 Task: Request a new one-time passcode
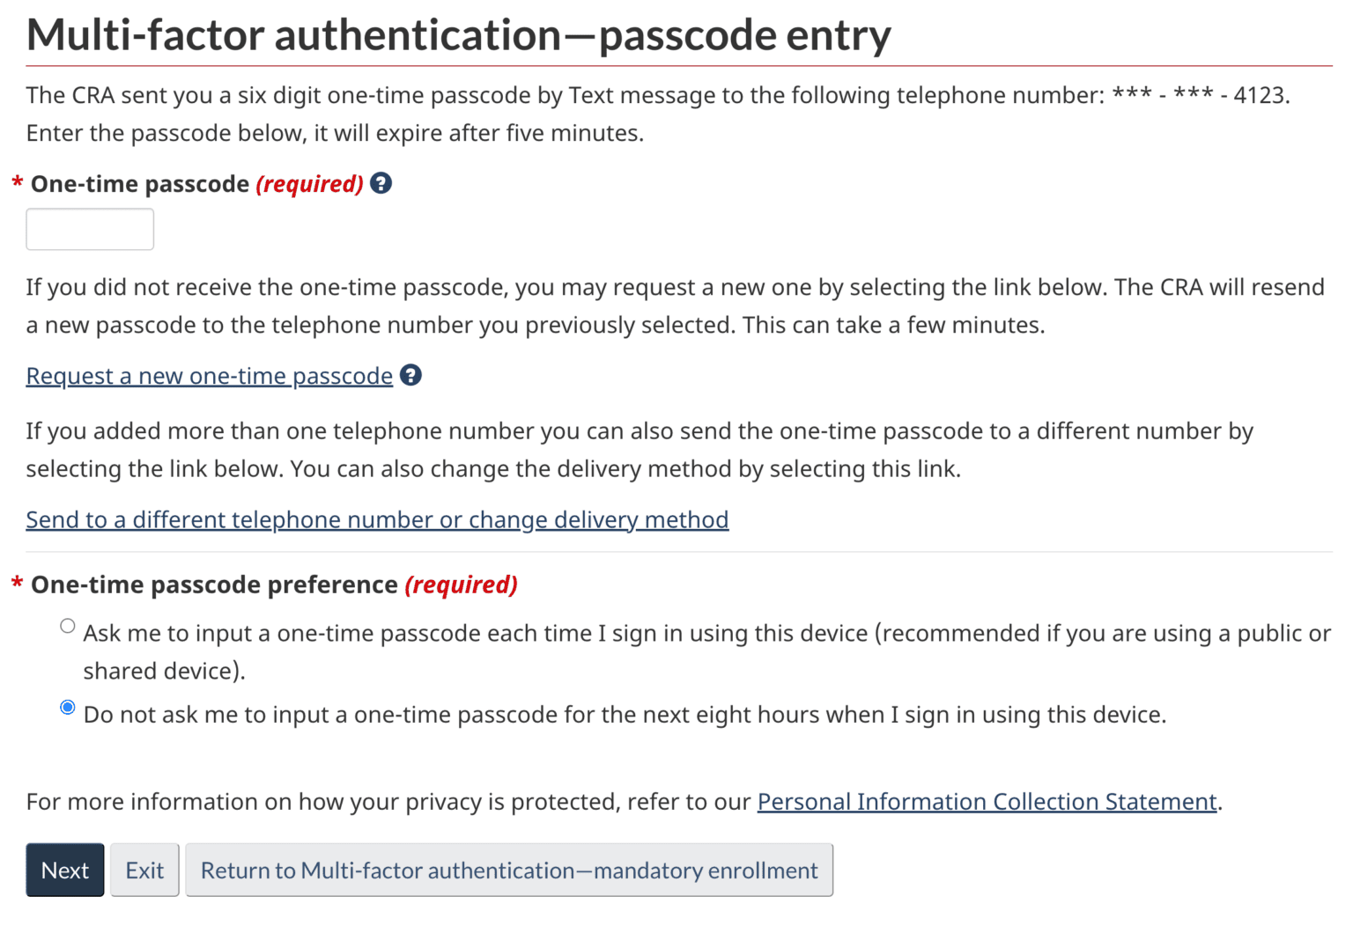[x=209, y=376]
